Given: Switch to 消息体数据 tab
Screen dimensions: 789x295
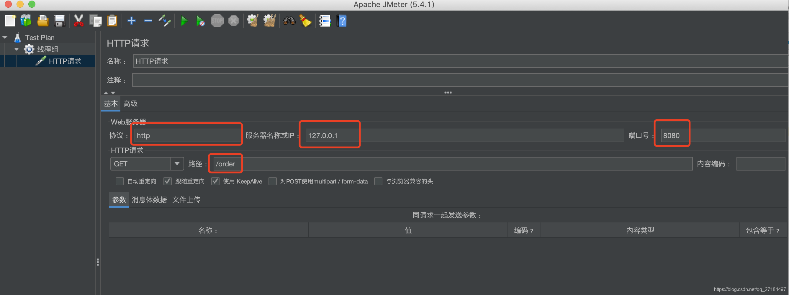Looking at the screenshot, I should tap(149, 200).
